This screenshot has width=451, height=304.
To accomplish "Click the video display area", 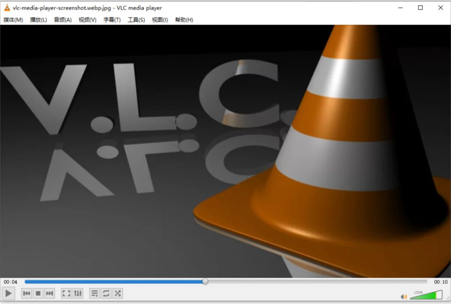I will (x=225, y=151).
